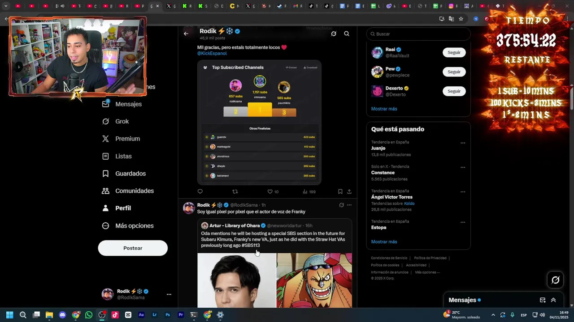Click the volume icon in the system tray

pyautogui.click(x=542, y=315)
